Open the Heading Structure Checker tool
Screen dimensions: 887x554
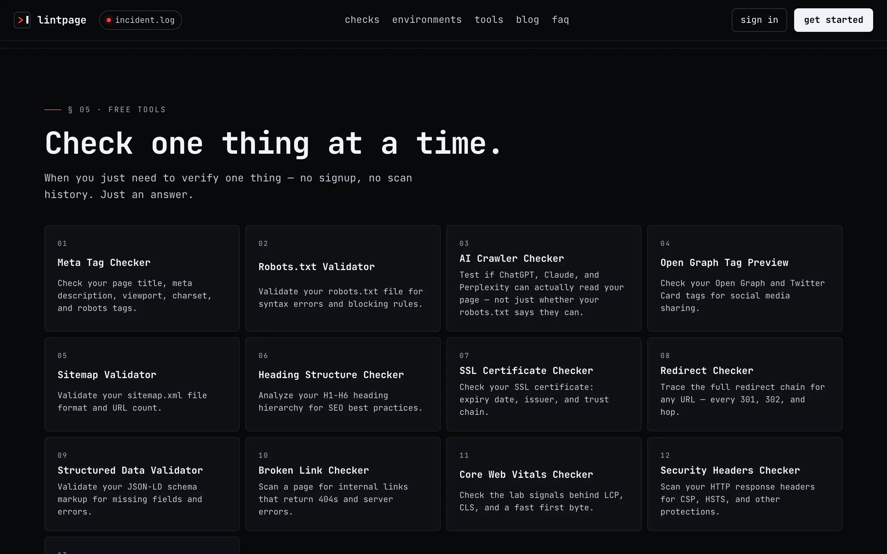(343, 384)
